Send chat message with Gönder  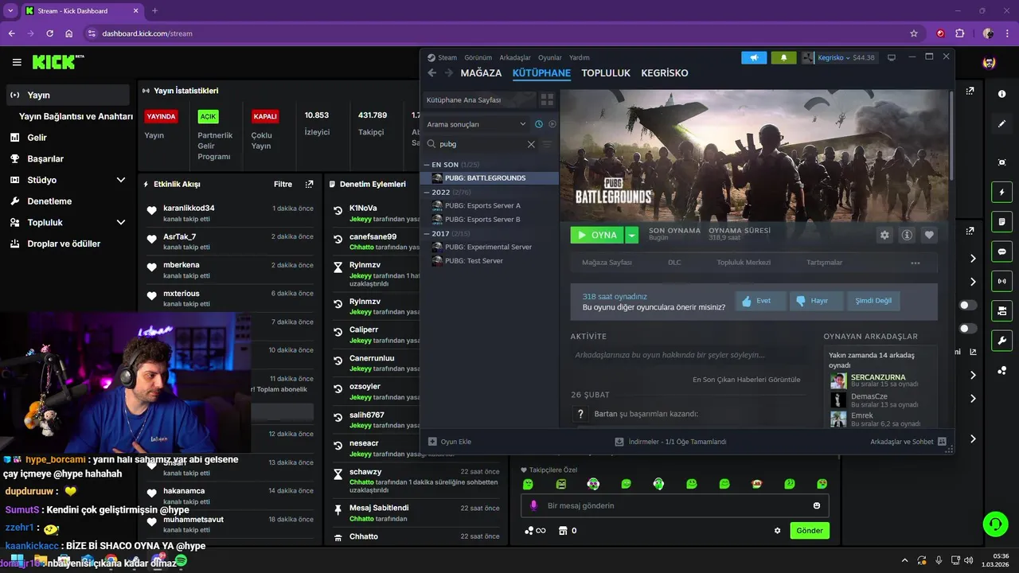point(810,531)
